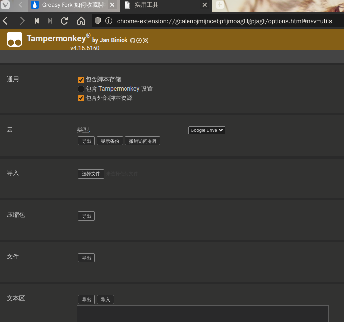Click the shield icon in address bar
The width and height of the screenshot is (344, 322).
point(98,21)
